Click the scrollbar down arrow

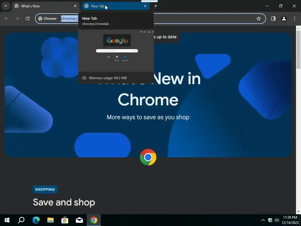pyautogui.click(x=298, y=212)
